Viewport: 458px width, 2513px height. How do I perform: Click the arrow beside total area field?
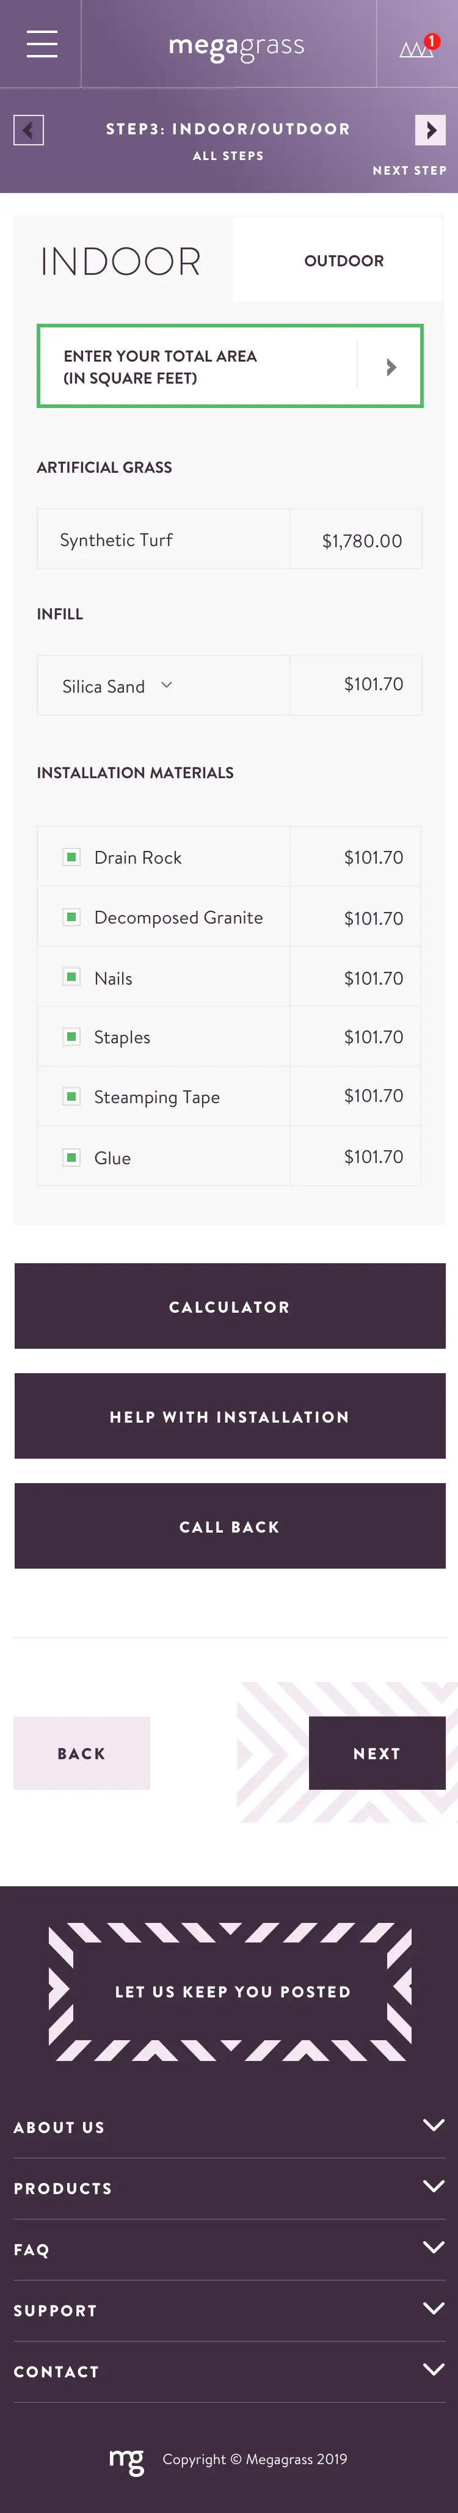391,367
